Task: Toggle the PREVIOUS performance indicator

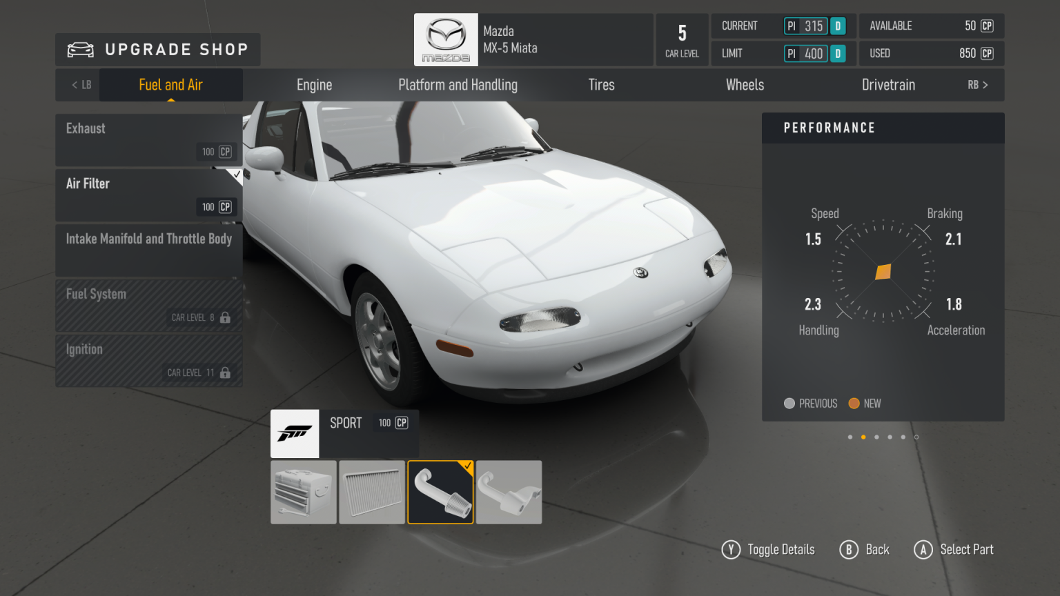Action: [x=789, y=403]
